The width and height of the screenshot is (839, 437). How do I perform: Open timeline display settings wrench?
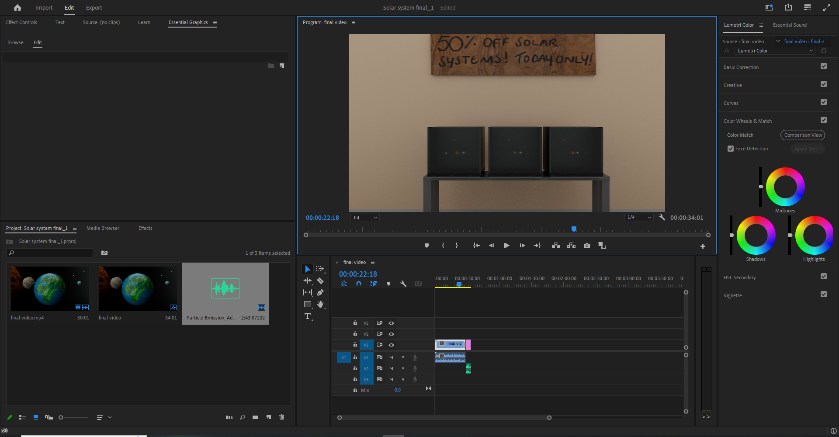pyautogui.click(x=403, y=284)
